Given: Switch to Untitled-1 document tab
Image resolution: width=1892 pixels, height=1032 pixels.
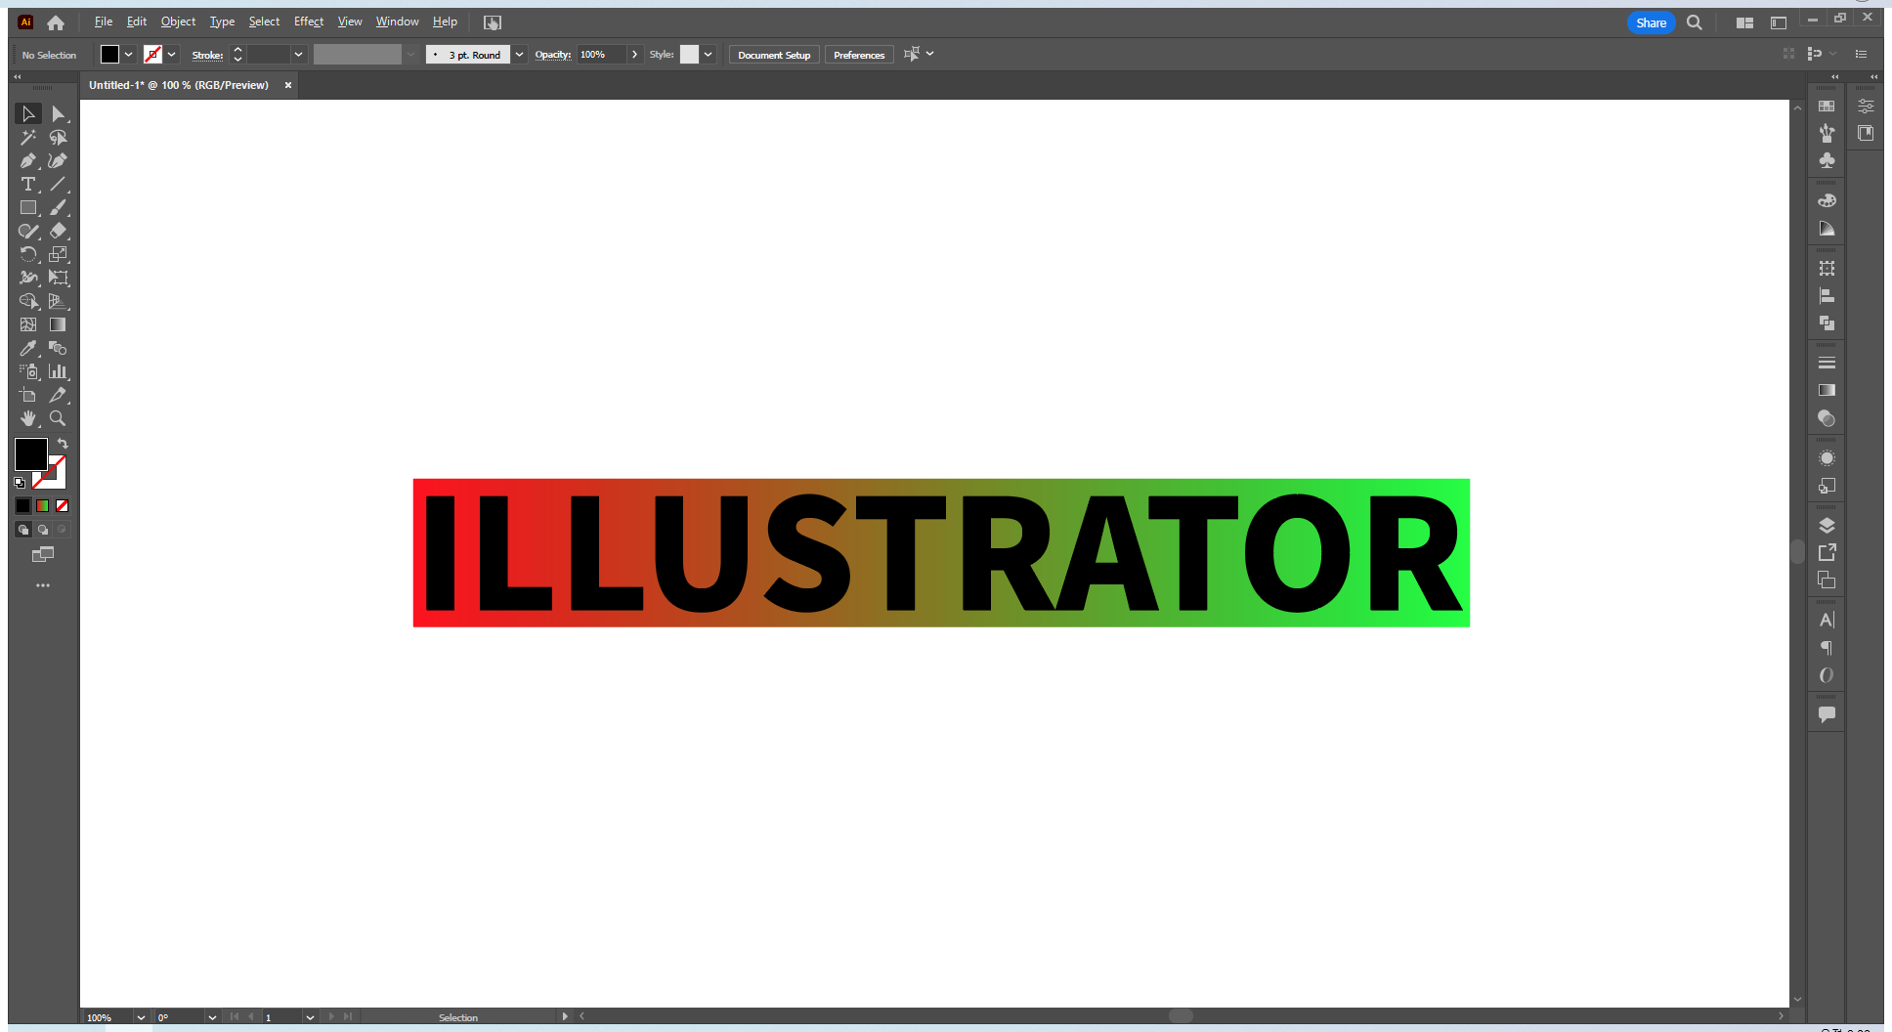Looking at the screenshot, I should coord(179,85).
